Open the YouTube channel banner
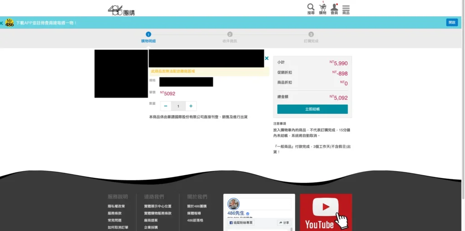 pyautogui.click(x=326, y=212)
